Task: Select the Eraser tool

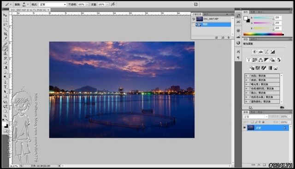Action: pyautogui.click(x=5, y=63)
